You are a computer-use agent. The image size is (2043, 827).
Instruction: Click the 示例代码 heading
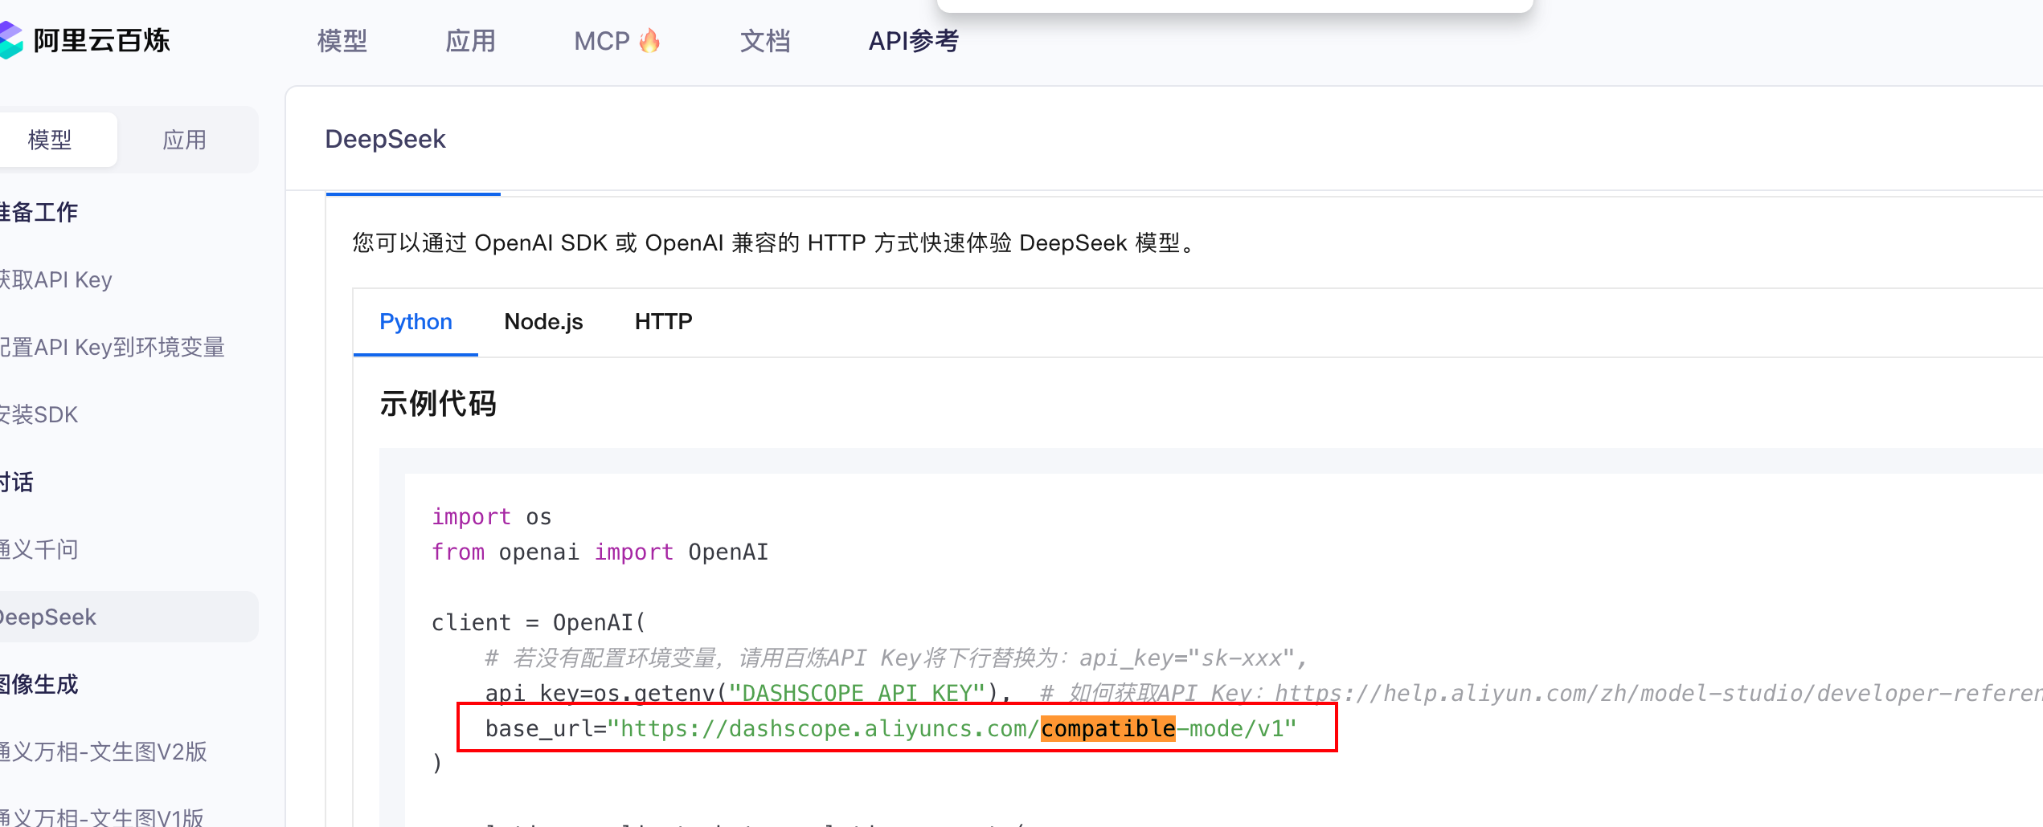[x=438, y=403]
